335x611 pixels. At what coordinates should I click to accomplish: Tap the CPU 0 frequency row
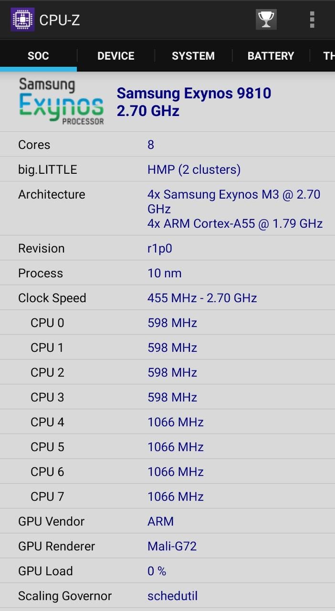click(x=167, y=323)
